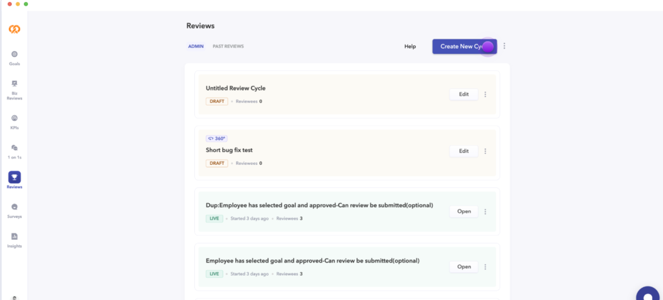Click the orange app logo in sidebar
Screen dimensions: 663x300
tap(14, 30)
